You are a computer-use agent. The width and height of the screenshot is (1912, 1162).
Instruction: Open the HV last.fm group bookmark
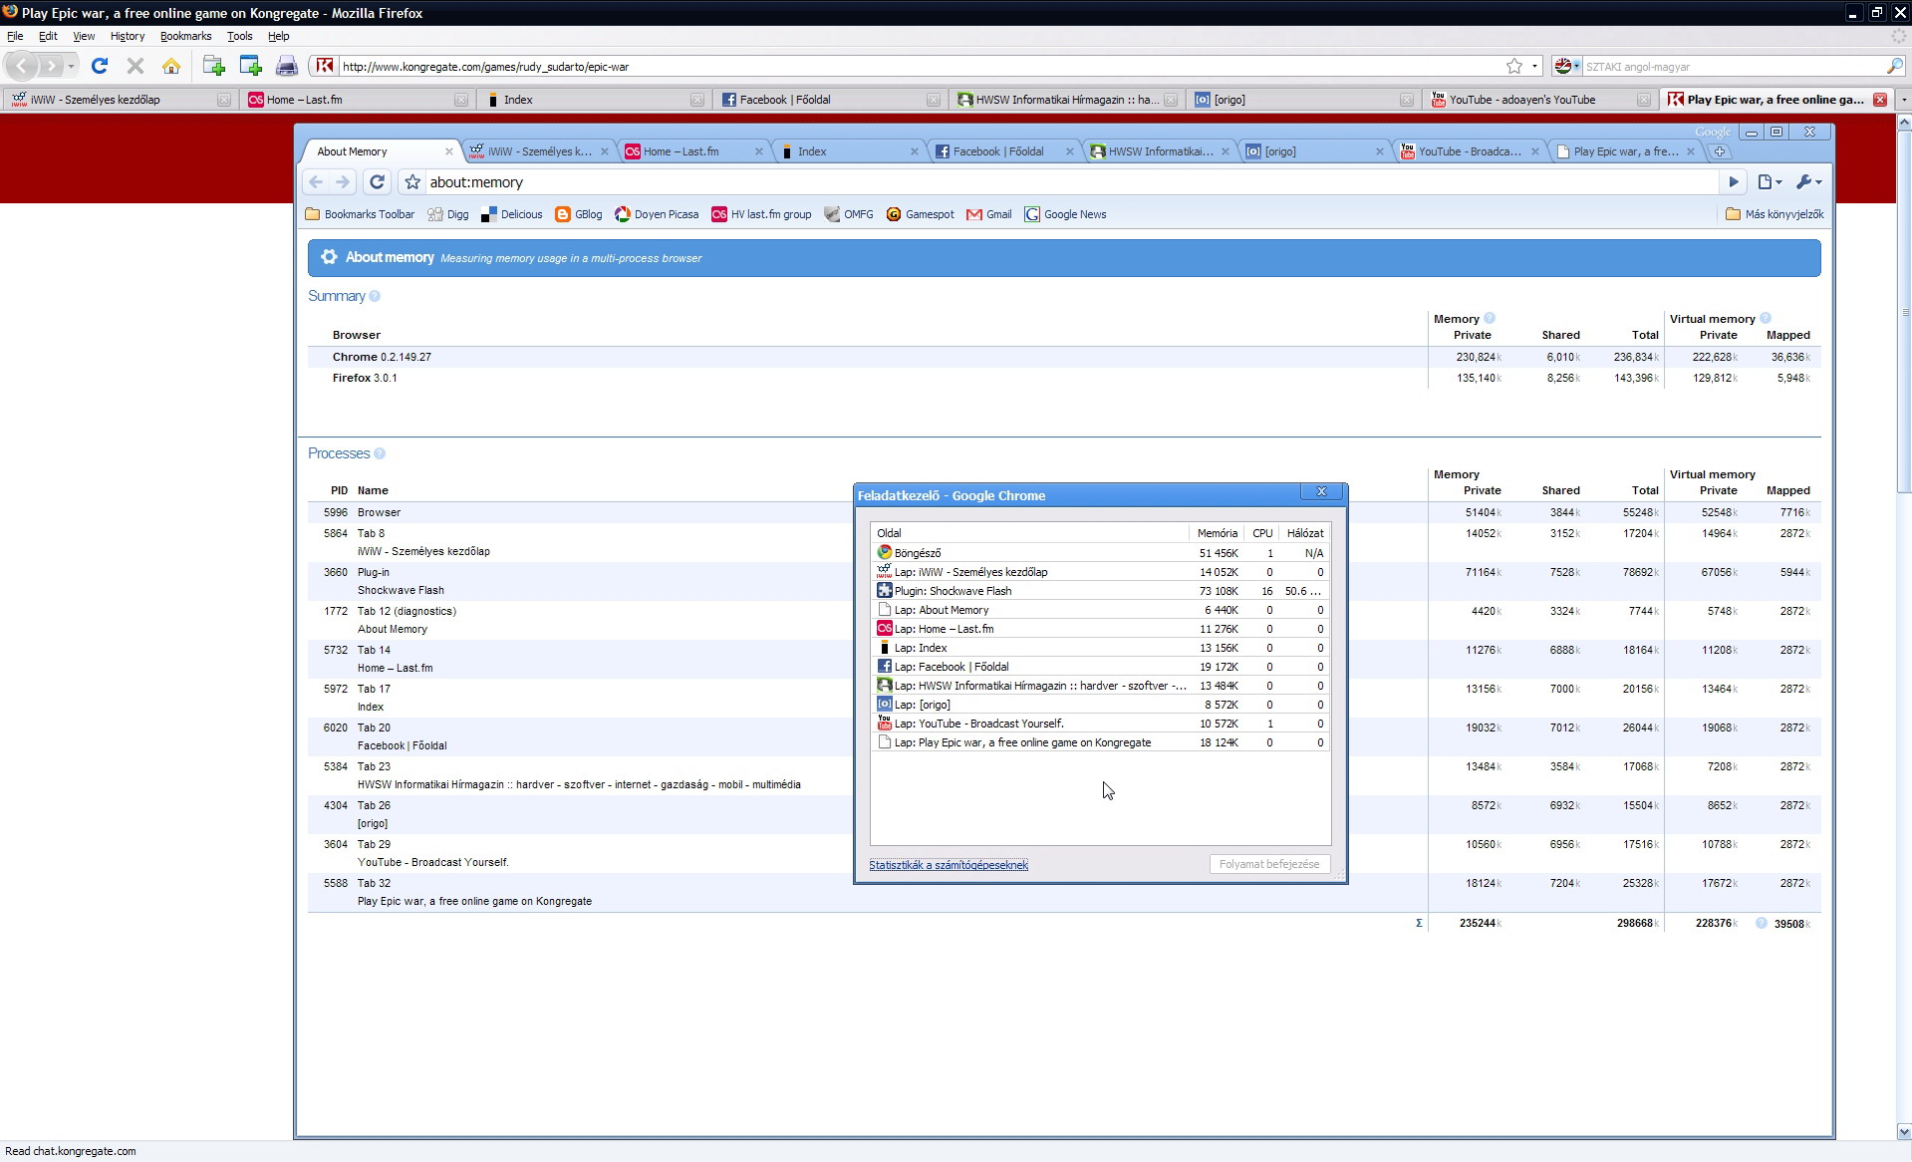pos(761,214)
